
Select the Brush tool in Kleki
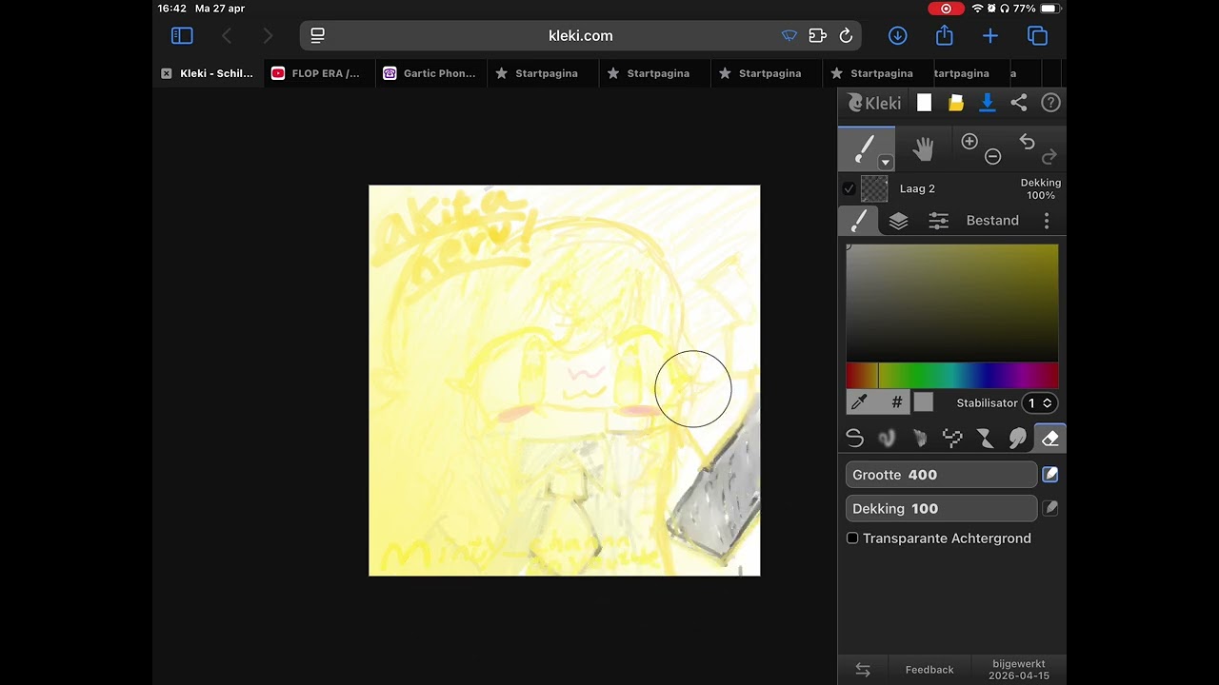click(x=866, y=149)
